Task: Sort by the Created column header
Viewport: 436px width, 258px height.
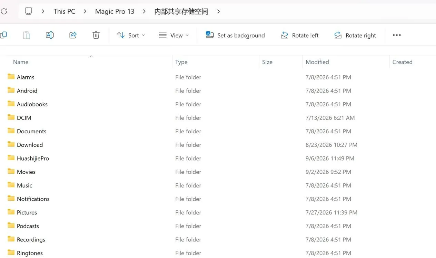Action: [x=403, y=62]
